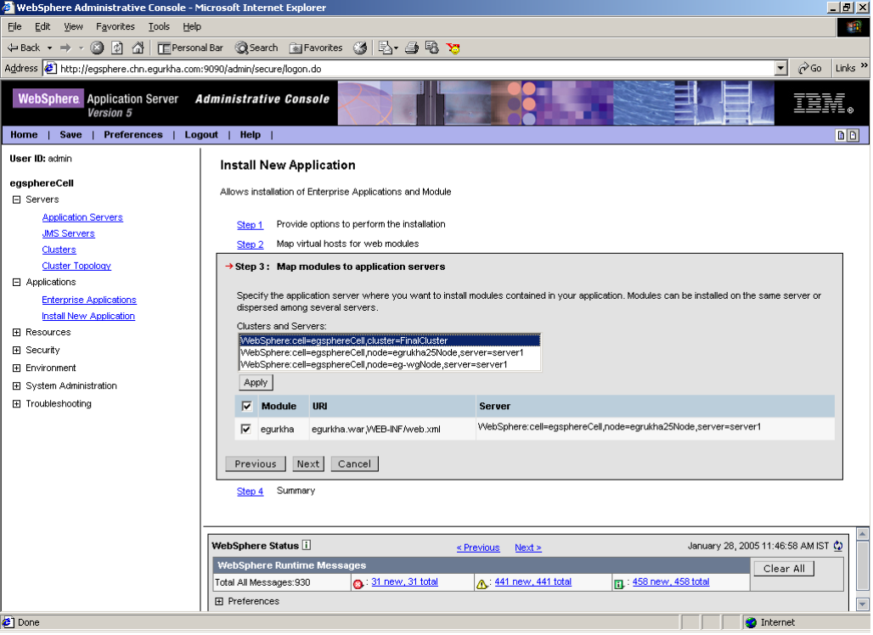
Task: Open the Edit menu
Action: point(42,26)
